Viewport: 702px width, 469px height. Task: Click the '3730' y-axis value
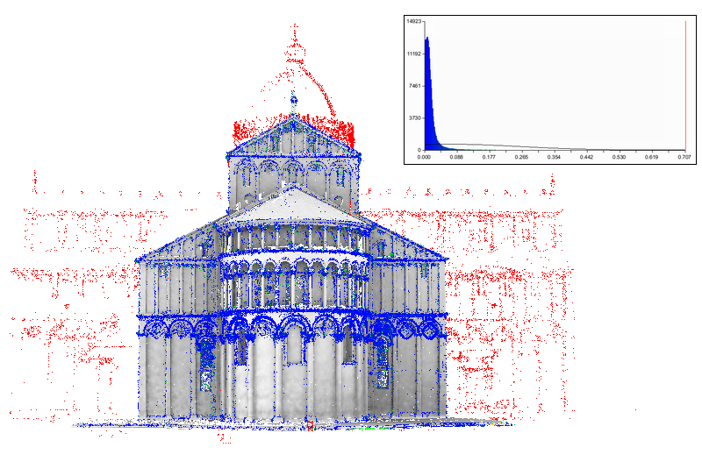pyautogui.click(x=415, y=118)
